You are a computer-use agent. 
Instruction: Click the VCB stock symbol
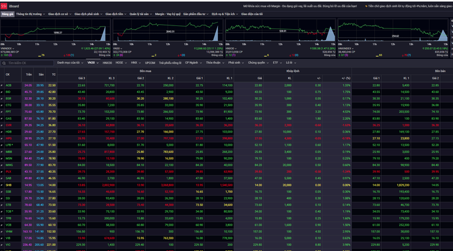(9, 225)
